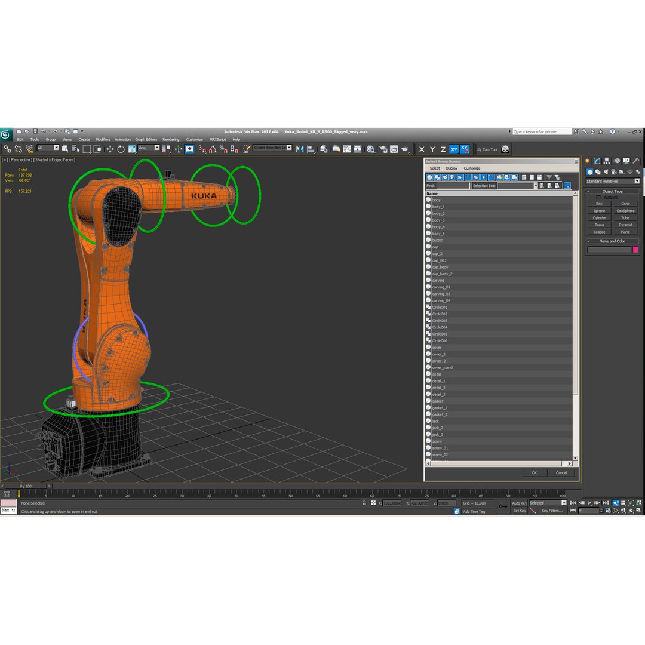Toggle the AutoGrid checkbox
The image size is (645, 645).
pyautogui.click(x=598, y=198)
